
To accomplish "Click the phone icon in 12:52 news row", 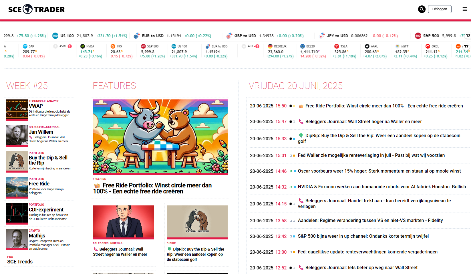I will point(301,267).
